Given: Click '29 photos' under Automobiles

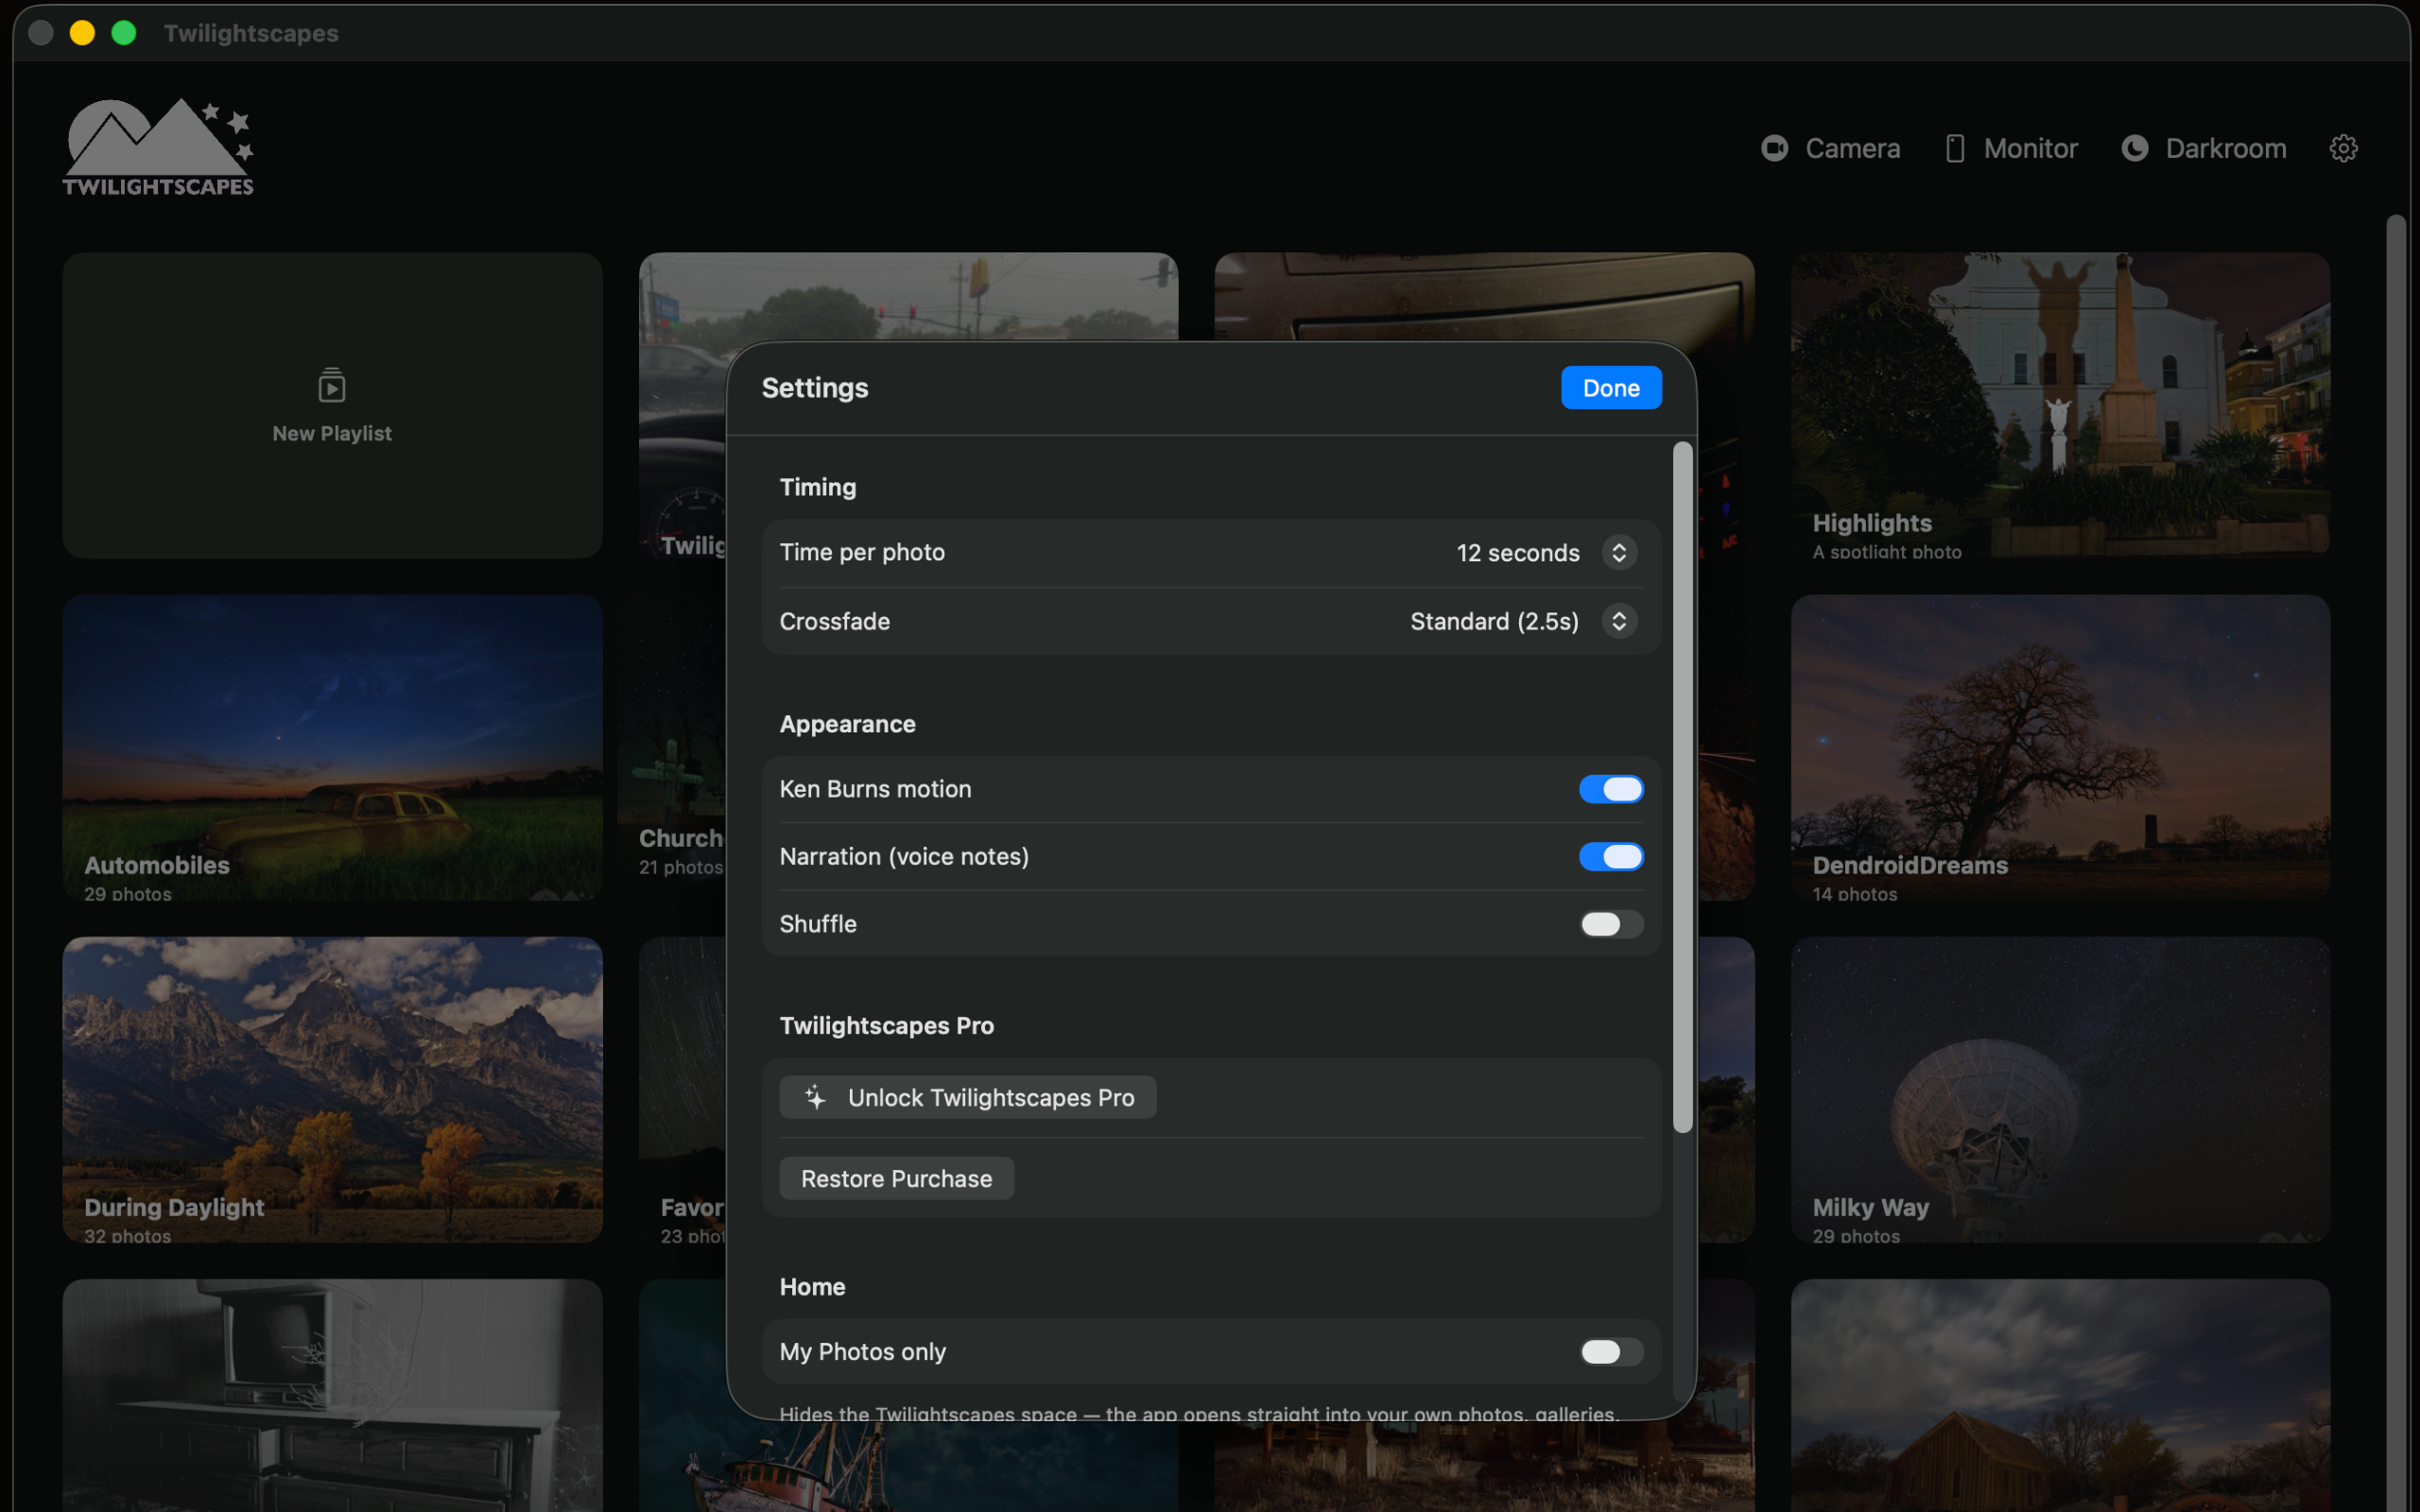Looking at the screenshot, I should tap(128, 894).
